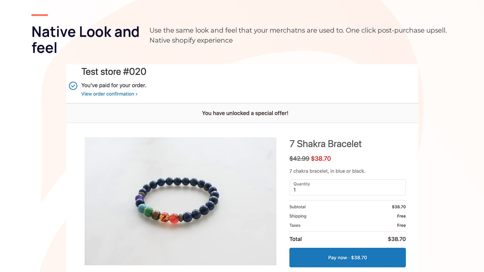Screen dimensions: 484x272
Task: Click You've paid for your order text
Action: pyautogui.click(x=114, y=86)
